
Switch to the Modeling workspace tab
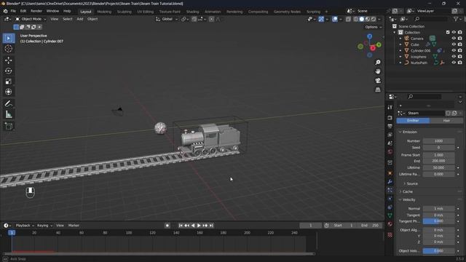[104, 12]
